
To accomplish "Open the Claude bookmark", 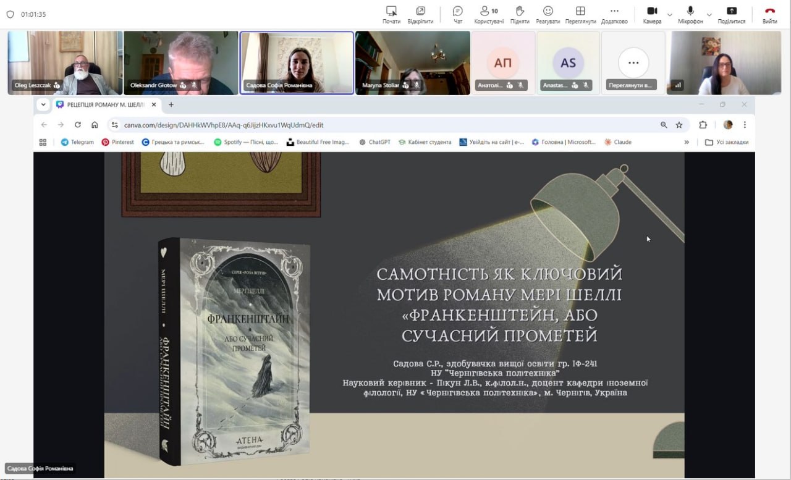I will [618, 142].
